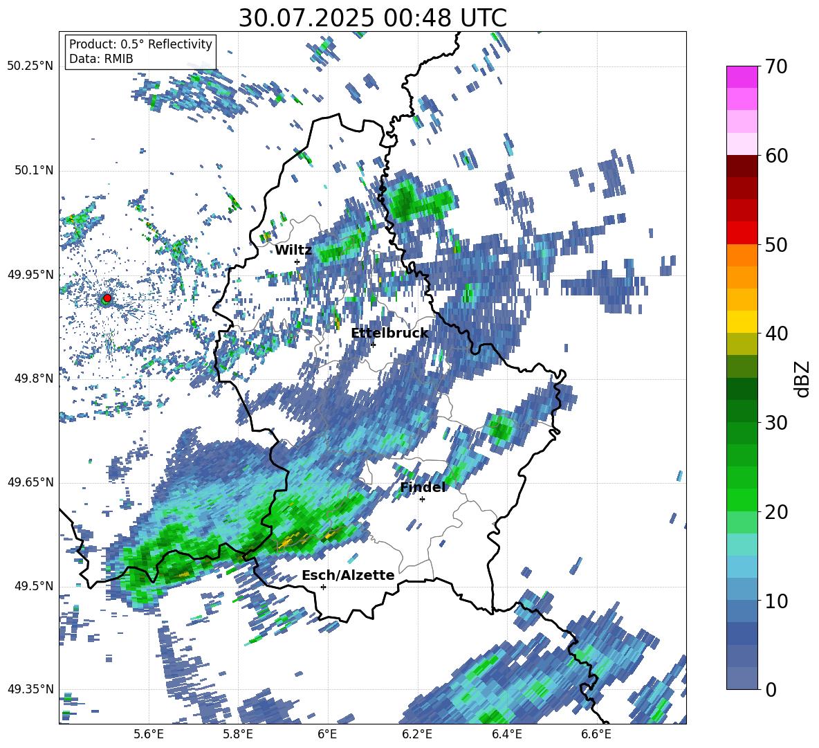Select the Ettelbruck city label
This screenshot has height=748, width=819.
(389, 334)
